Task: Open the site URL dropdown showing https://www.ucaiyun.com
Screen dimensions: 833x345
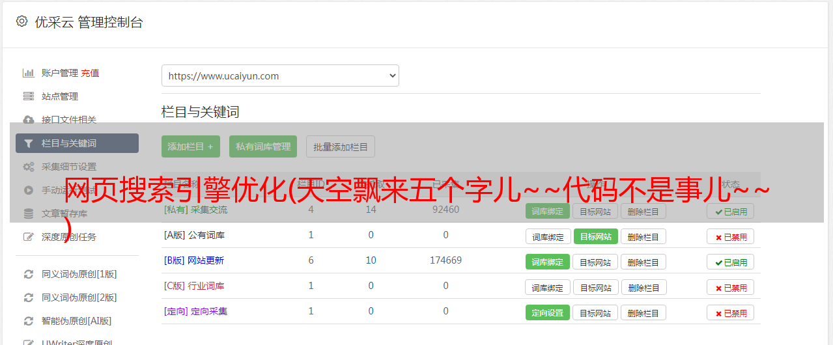Action: [280, 76]
